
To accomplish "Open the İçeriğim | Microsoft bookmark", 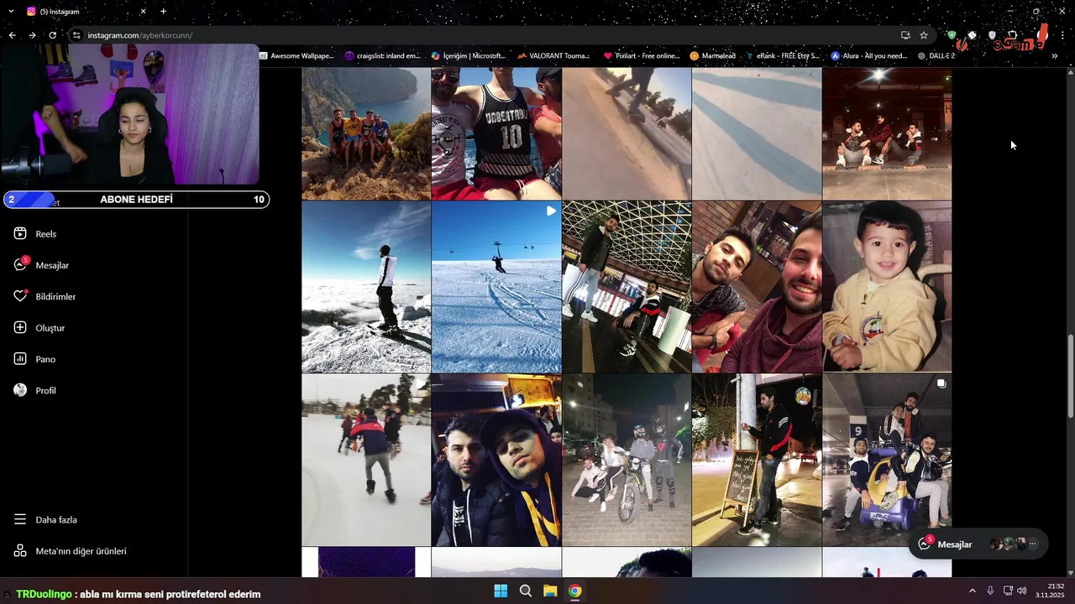I will tap(469, 56).
